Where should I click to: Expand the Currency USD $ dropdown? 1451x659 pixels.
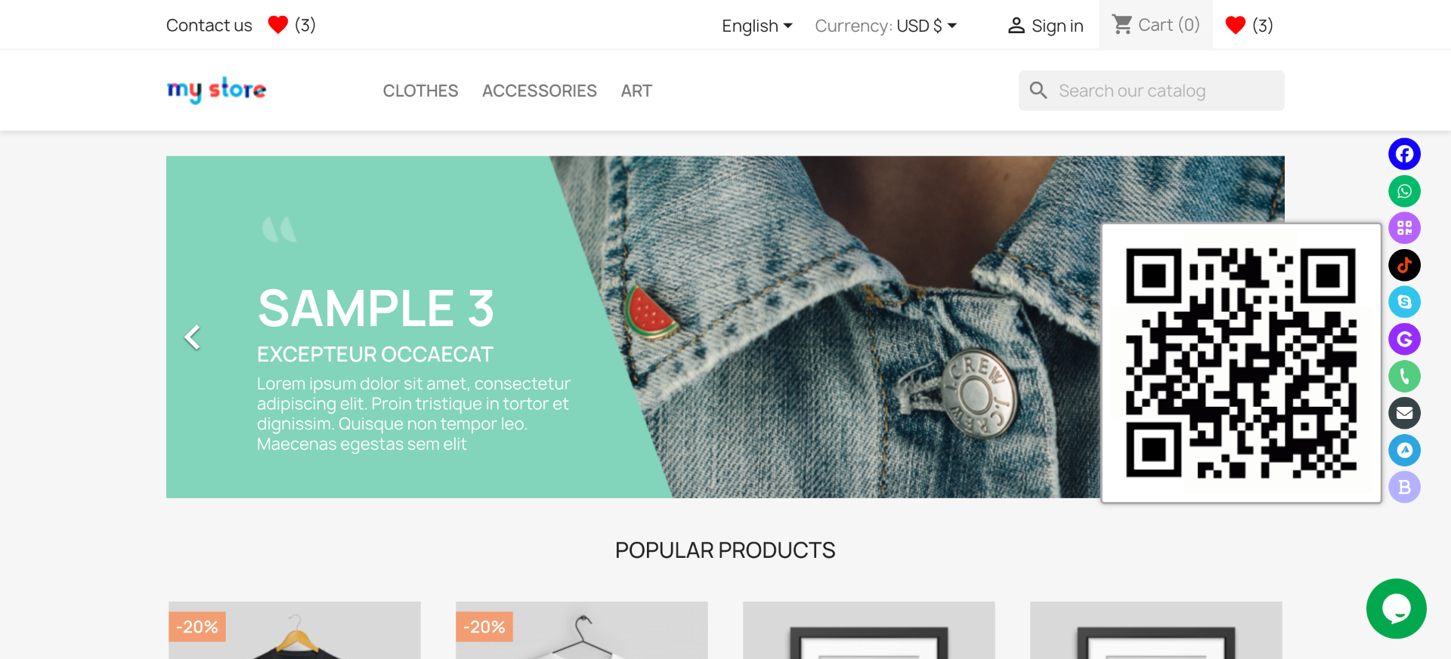(886, 26)
